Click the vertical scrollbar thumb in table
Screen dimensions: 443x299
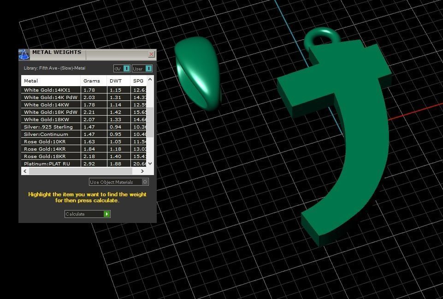pyautogui.click(x=150, y=122)
